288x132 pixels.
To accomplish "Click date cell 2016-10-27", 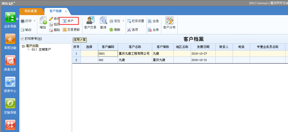I will (203, 54).
